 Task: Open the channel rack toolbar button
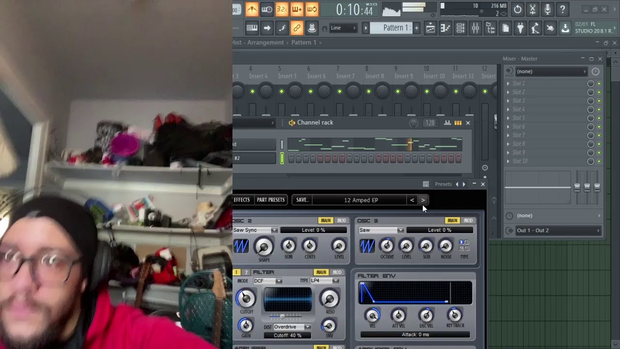click(x=460, y=29)
